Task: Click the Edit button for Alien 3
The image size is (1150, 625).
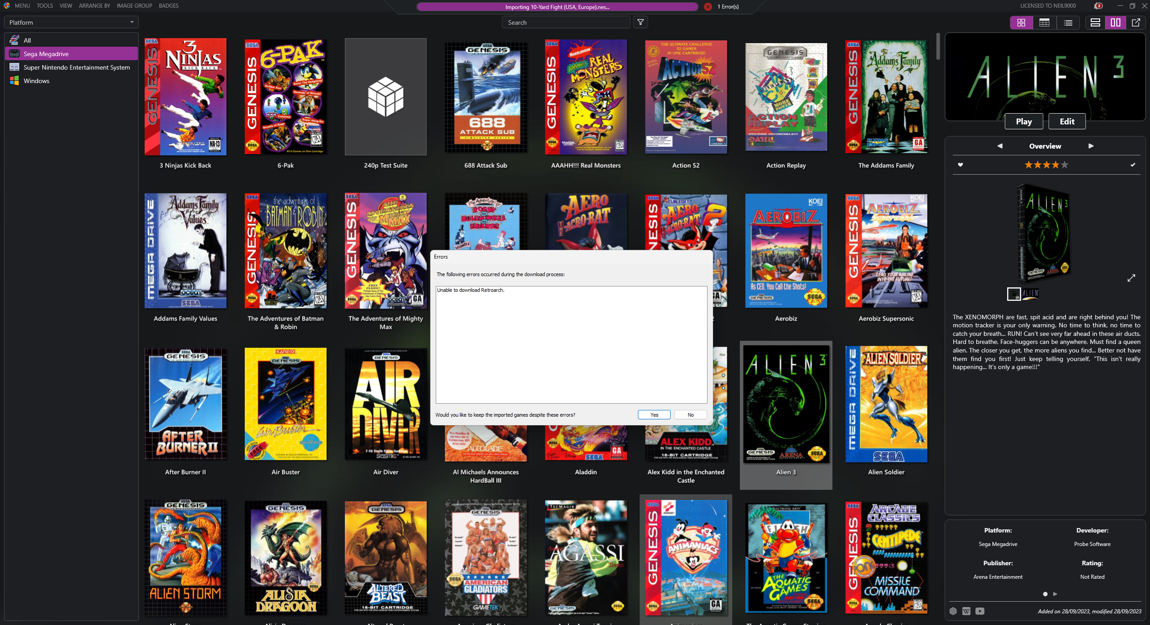Action: click(x=1067, y=121)
